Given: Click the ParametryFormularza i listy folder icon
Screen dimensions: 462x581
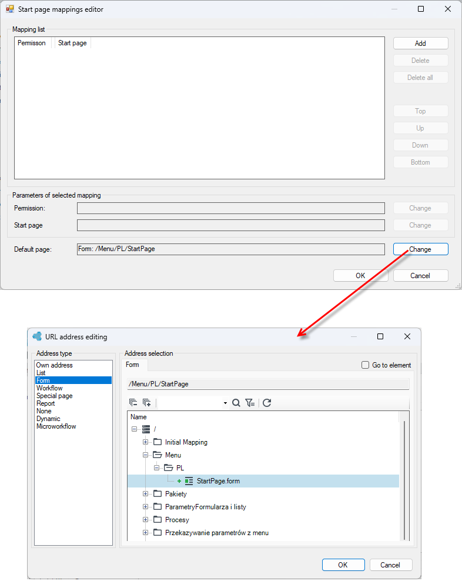Looking at the screenshot, I should tap(158, 506).
